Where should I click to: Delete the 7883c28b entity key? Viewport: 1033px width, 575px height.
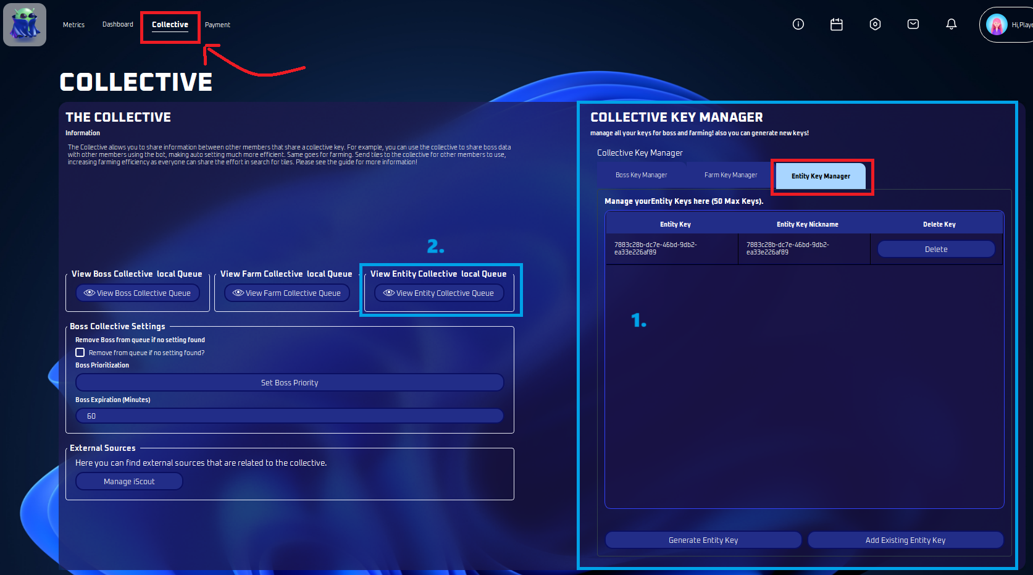point(936,249)
